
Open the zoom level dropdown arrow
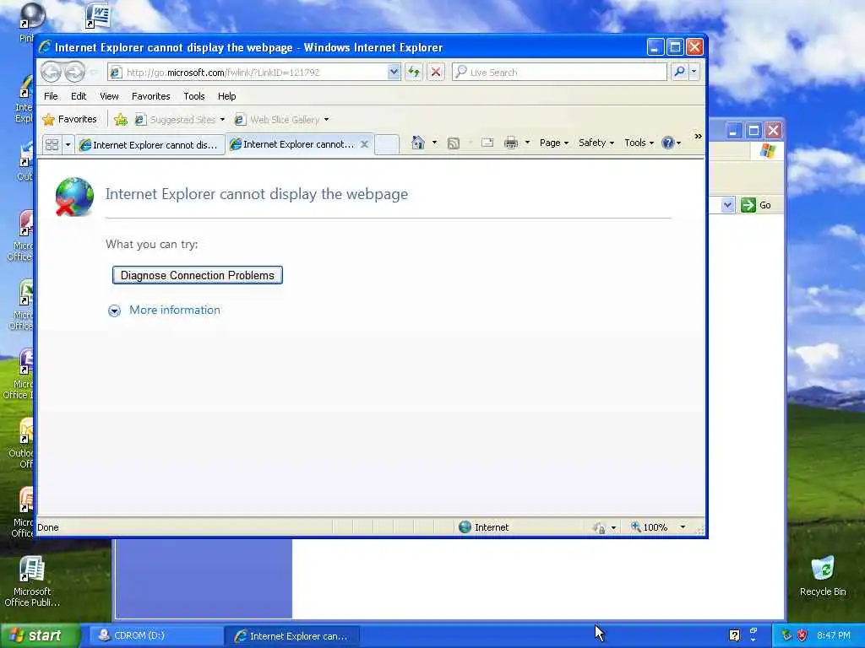[x=683, y=527]
